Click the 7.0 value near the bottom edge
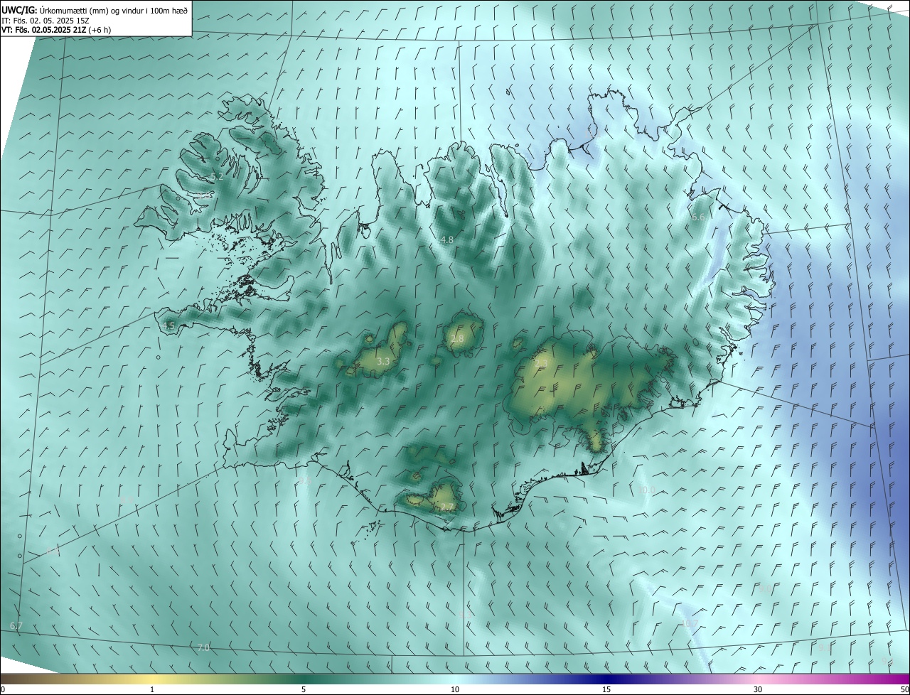Screen dimensions: 910x695 click(x=203, y=648)
